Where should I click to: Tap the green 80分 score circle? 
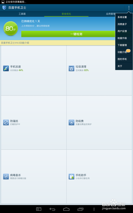[11, 28]
